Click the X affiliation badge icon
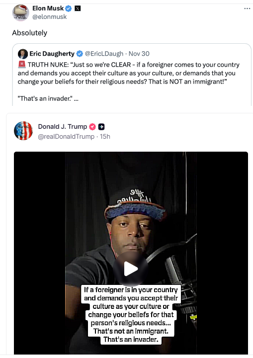This screenshot has width=253, height=358. click(x=78, y=8)
